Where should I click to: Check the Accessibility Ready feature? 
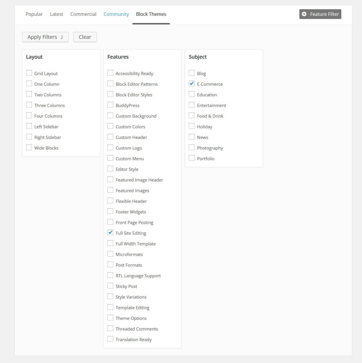point(110,73)
